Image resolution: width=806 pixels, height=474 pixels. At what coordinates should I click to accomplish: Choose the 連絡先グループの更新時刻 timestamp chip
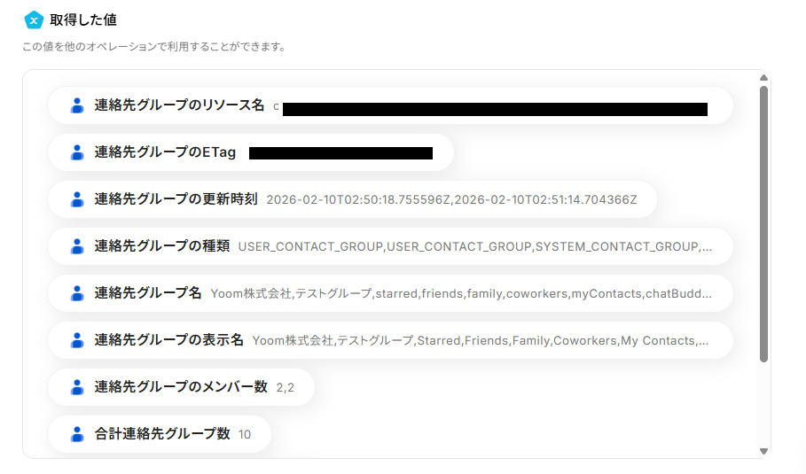point(352,199)
